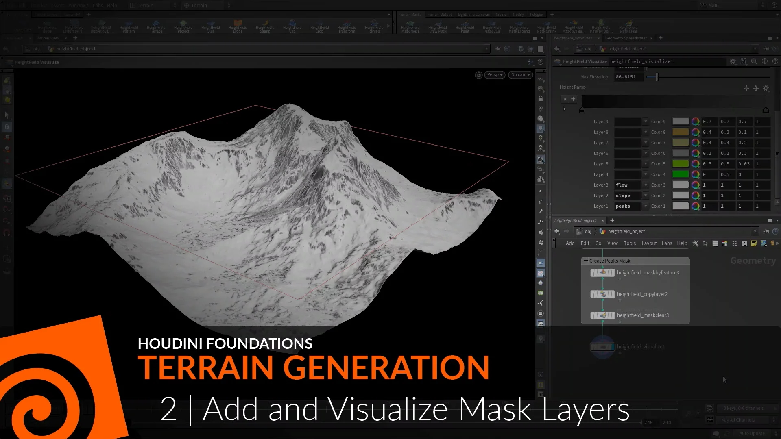The width and height of the screenshot is (781, 439).
Task: Click the magnifier search icon in the parameter pane
Action: (754, 61)
